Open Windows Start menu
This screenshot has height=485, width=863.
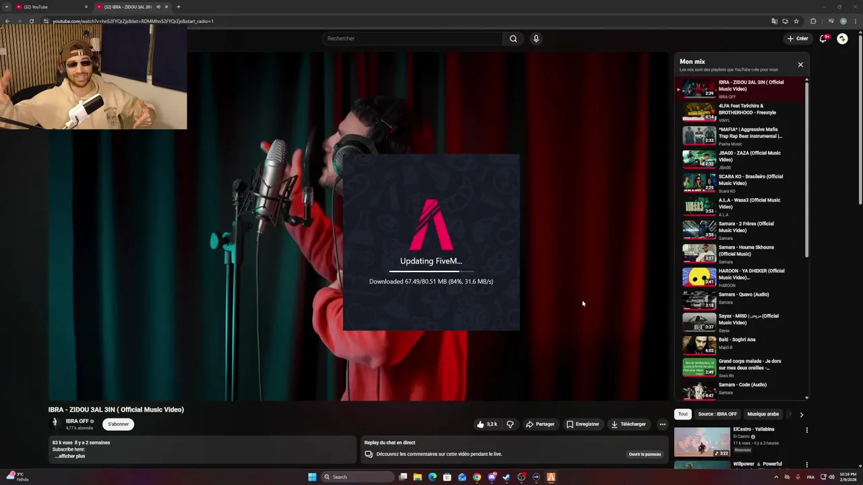(312, 477)
